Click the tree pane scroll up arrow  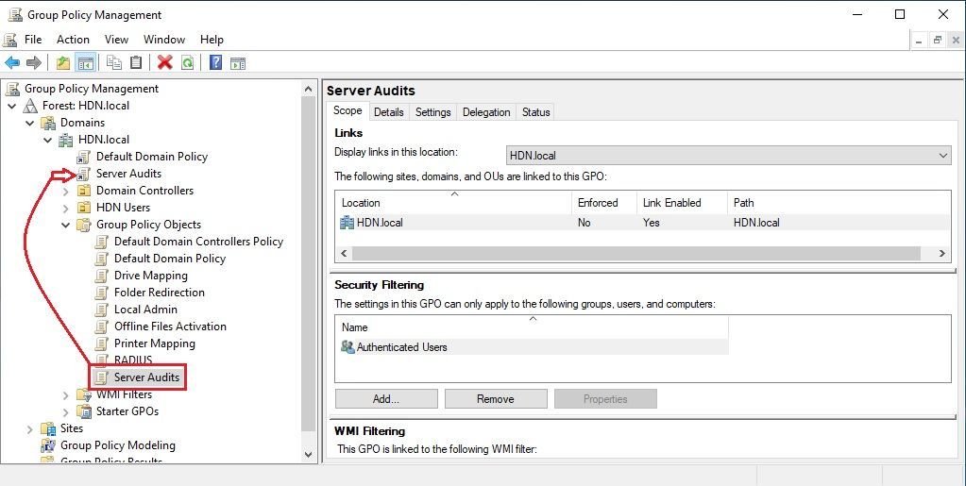pos(309,89)
